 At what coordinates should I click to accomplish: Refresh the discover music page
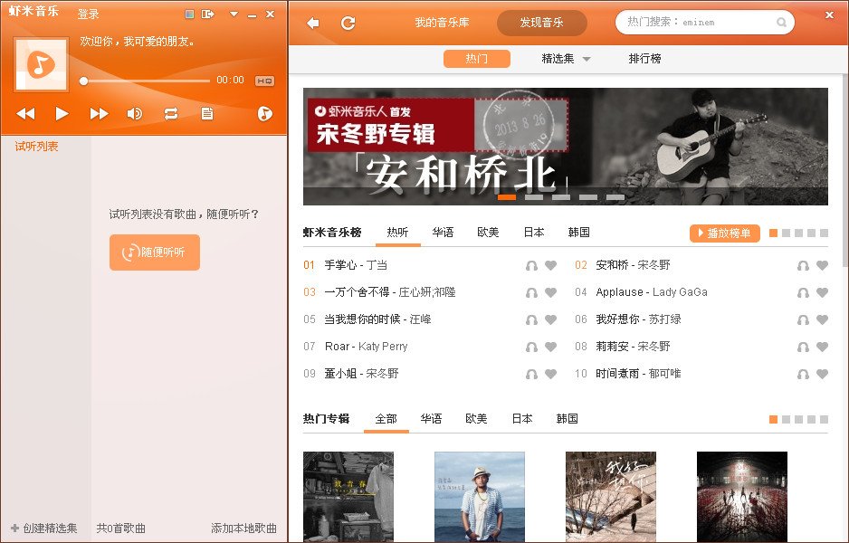(348, 23)
